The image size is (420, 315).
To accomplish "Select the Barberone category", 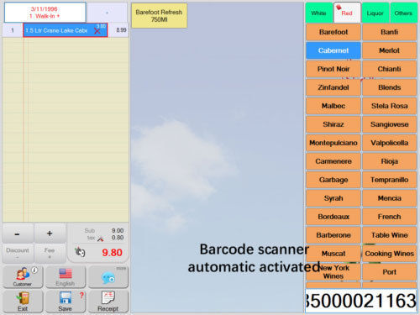I will pyautogui.click(x=333, y=235).
